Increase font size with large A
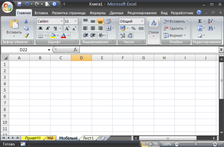Viewport: 224px width, 147px height. tap(67, 28)
